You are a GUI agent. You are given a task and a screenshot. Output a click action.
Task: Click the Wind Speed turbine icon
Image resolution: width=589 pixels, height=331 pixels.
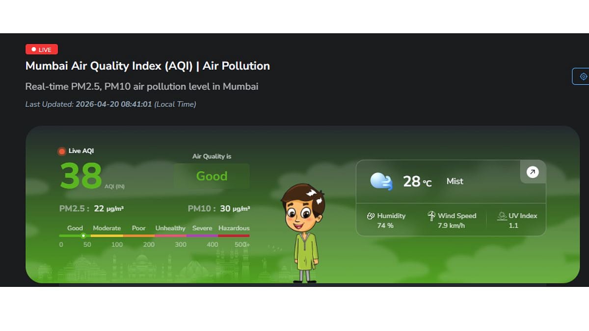[431, 216]
